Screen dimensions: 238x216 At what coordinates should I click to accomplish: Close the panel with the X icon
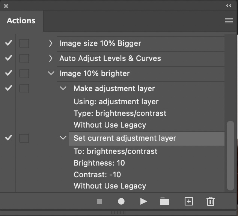coord(6,6)
